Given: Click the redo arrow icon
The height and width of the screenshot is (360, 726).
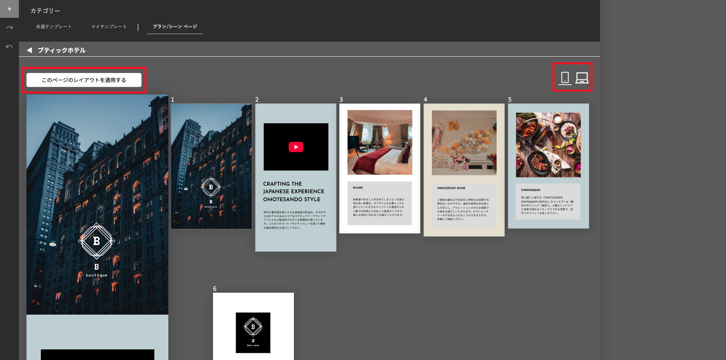Looking at the screenshot, I should click(x=9, y=28).
